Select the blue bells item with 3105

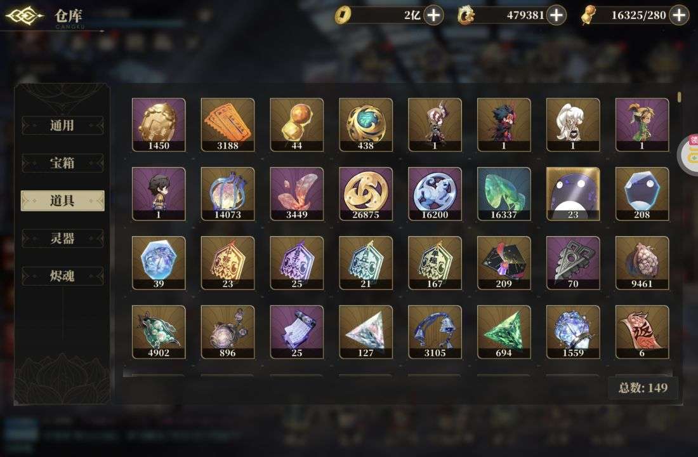[x=435, y=332]
